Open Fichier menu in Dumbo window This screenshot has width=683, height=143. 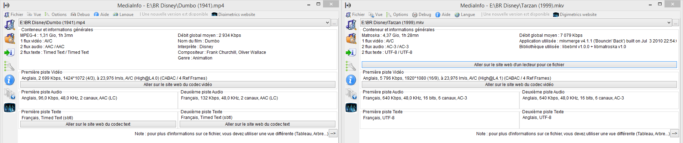coord(14,15)
